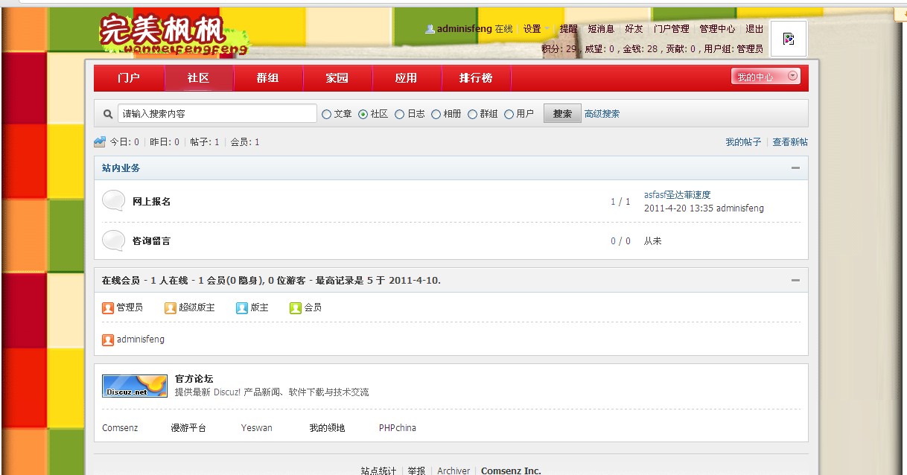Click the user icon next to adminisfeng in header
Viewport: 907px width, 475px height.
430,29
